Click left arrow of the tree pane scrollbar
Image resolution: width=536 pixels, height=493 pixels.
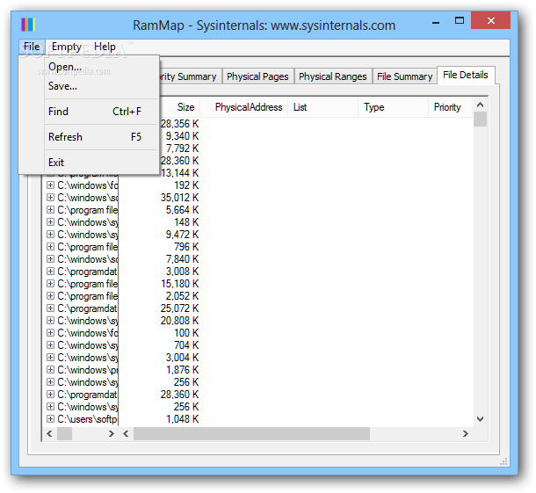click(x=49, y=434)
